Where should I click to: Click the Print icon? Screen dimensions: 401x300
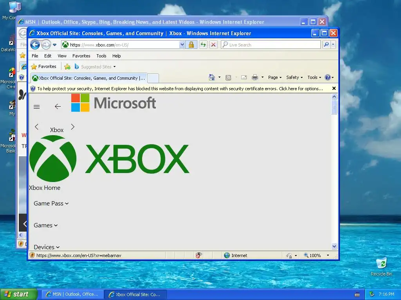pyautogui.click(x=255, y=77)
